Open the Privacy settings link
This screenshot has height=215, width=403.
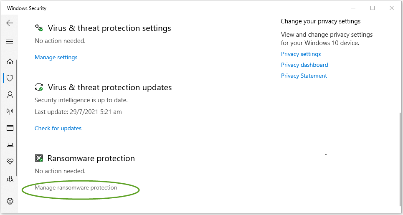click(x=301, y=54)
